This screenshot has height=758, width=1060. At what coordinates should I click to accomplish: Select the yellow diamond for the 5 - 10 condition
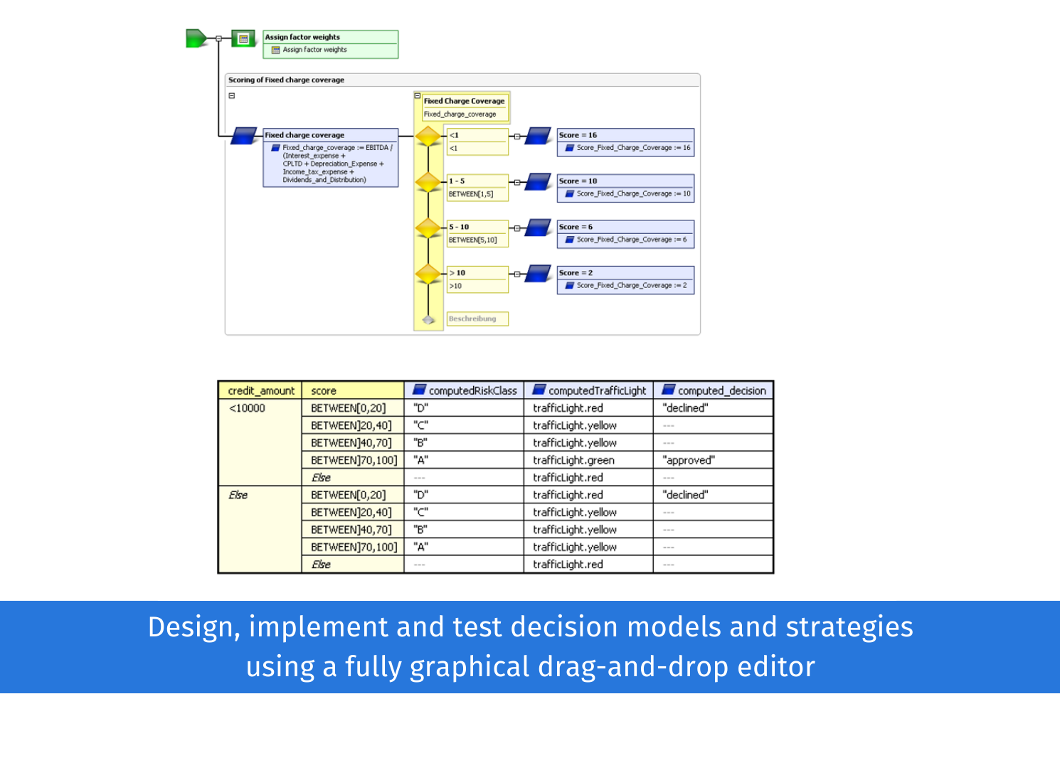click(x=428, y=229)
